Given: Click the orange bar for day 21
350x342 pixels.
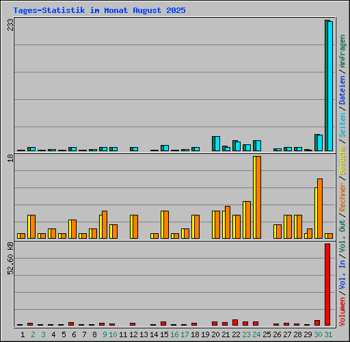Looking at the screenshot, I should point(228,222).
